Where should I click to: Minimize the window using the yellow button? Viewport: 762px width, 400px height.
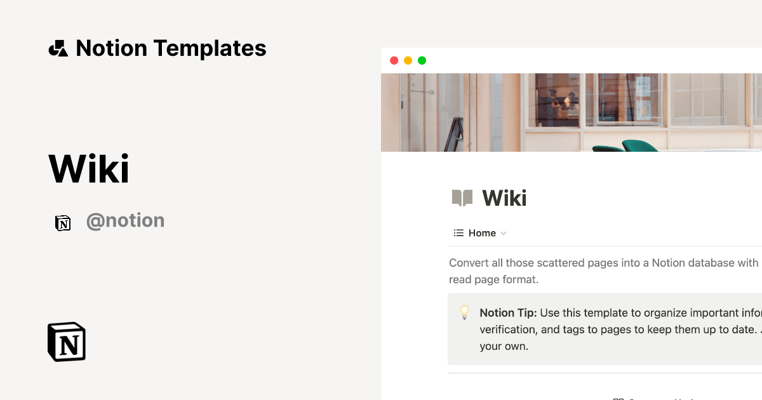(408, 61)
